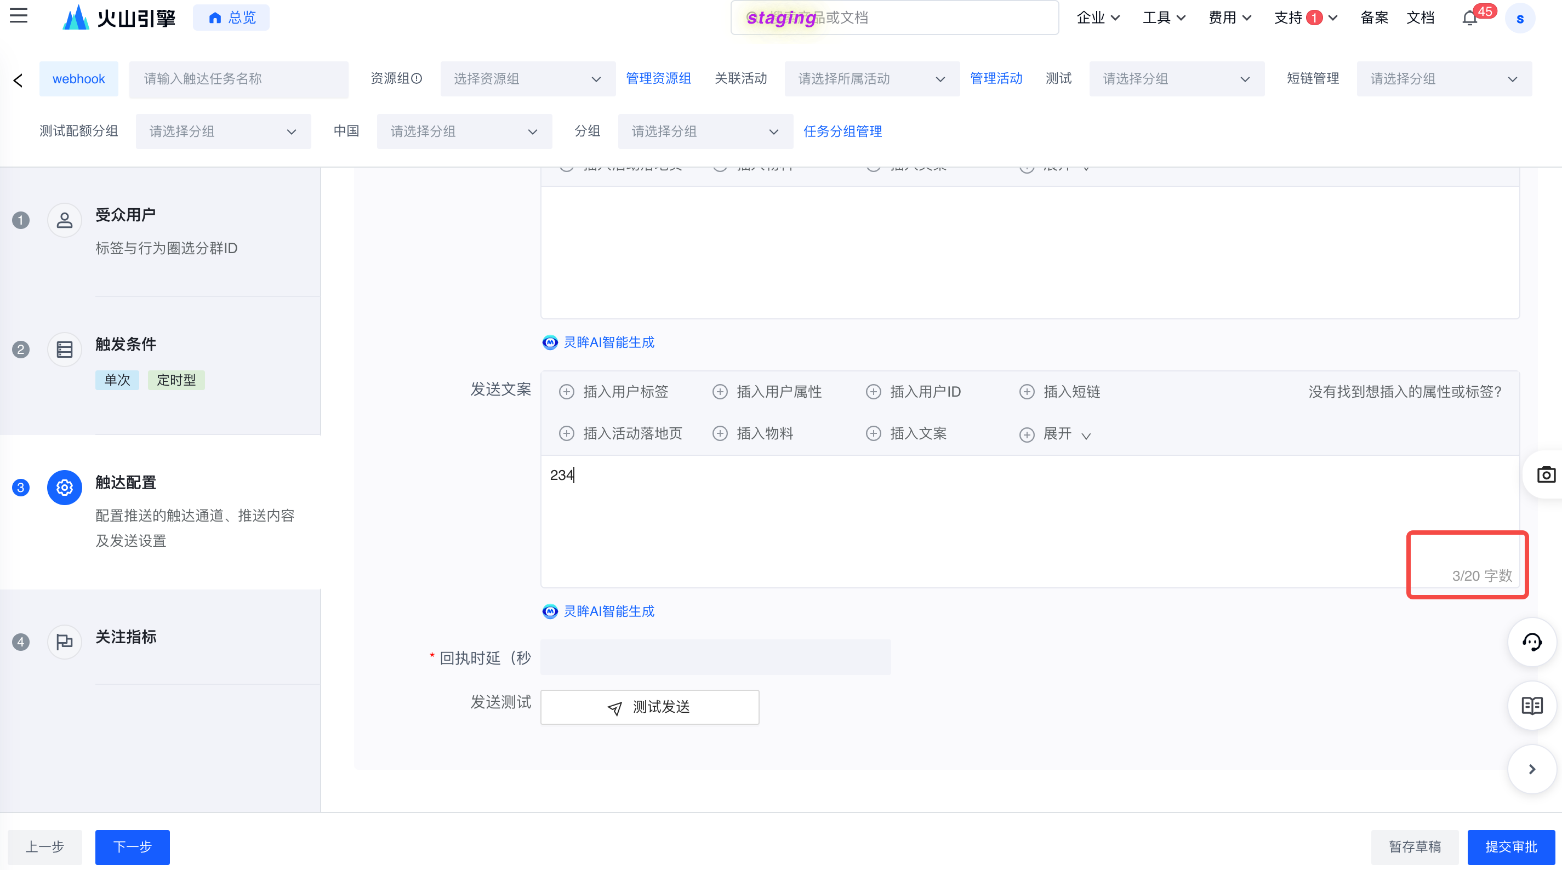1562x870 pixels.
Task: Open the 备案 page
Action: 1374,18
